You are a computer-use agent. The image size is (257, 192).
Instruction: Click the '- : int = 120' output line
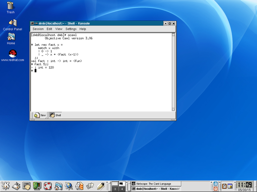(42, 68)
